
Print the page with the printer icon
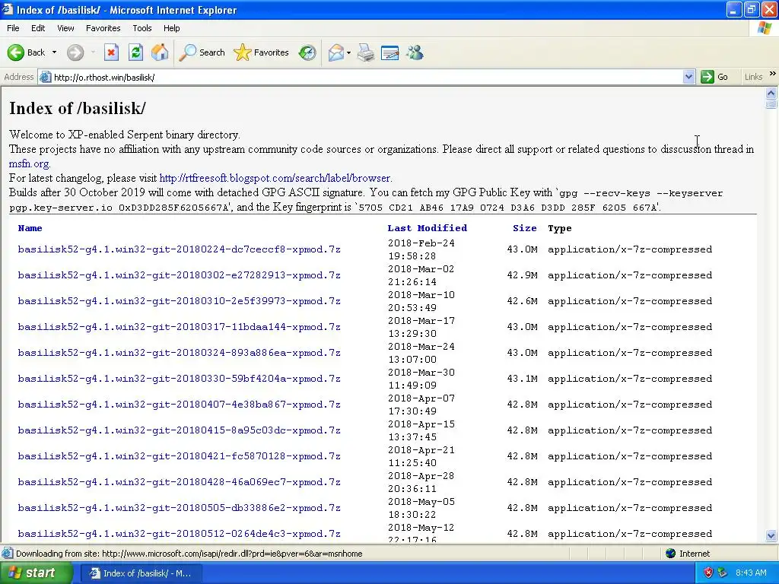tap(366, 52)
